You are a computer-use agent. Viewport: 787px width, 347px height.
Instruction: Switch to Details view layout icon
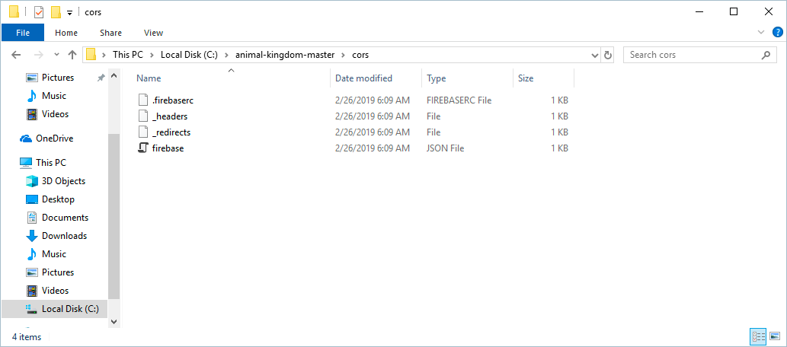(x=758, y=336)
